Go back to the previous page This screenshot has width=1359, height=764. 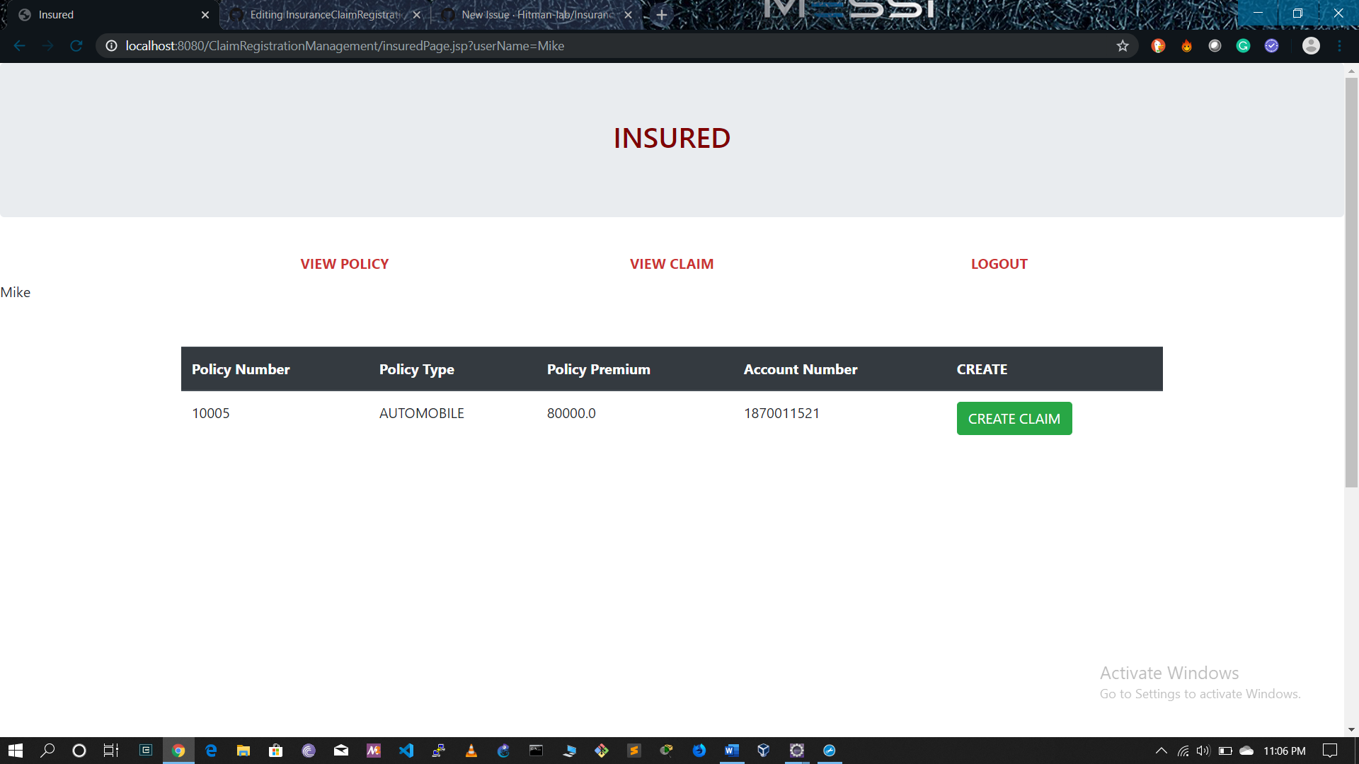click(x=19, y=45)
